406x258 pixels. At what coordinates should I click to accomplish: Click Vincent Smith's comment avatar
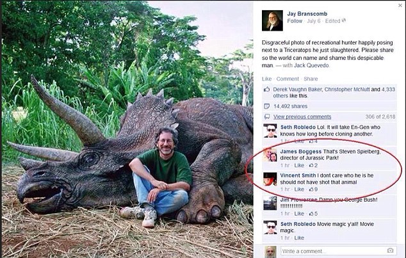pos(271,179)
